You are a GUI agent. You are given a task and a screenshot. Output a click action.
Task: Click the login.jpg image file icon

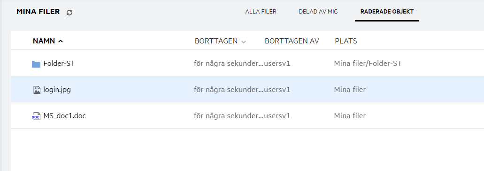(37, 90)
